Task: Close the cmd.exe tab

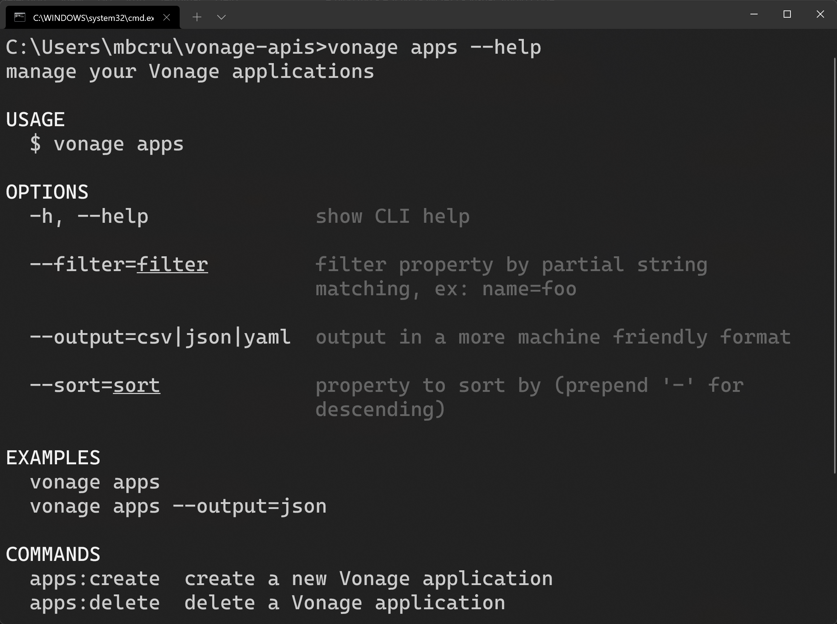Action: pos(166,17)
